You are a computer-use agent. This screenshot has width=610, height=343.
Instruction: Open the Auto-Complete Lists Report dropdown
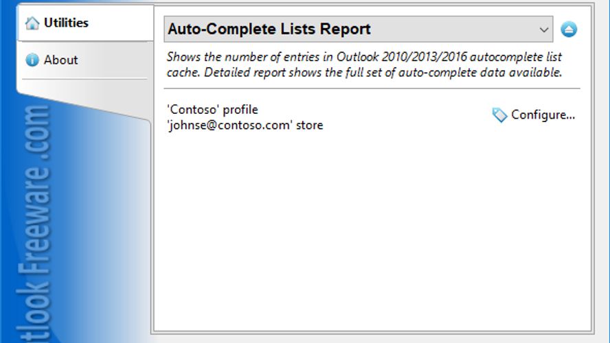coord(359,29)
